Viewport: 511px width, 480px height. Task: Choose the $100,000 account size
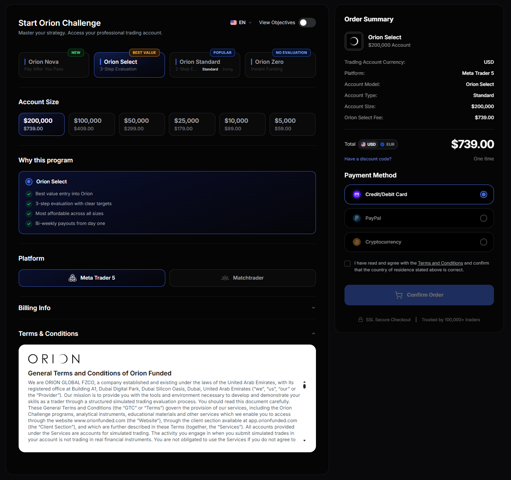(x=92, y=124)
